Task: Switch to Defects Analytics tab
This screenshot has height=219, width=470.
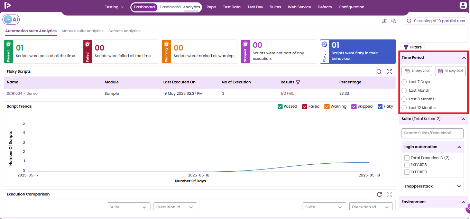Action: (x=125, y=31)
